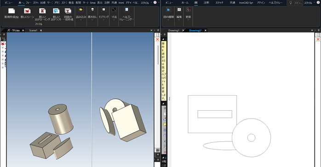The height and width of the screenshot is (167, 321).
Task: Click the red scene root icon in tree
Action: [x=3, y=43]
